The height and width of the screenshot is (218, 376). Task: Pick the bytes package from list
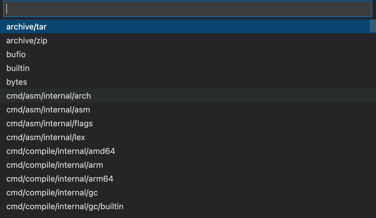tap(188, 82)
